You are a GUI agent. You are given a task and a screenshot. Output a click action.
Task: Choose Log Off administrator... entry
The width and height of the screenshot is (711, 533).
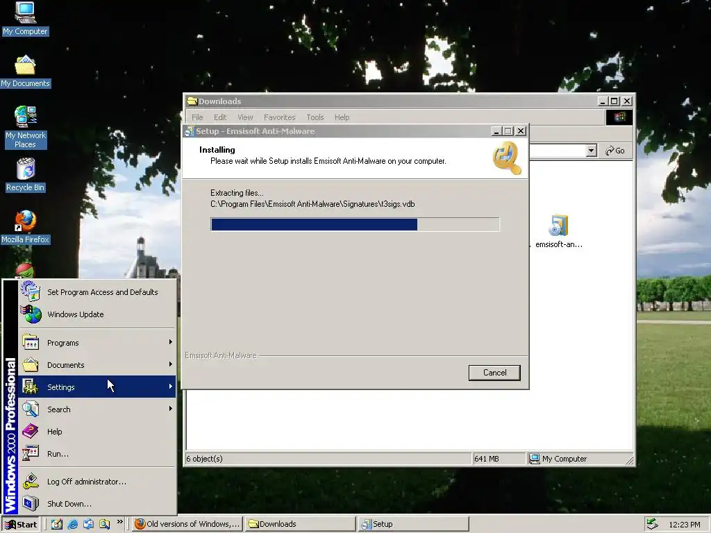click(97, 482)
